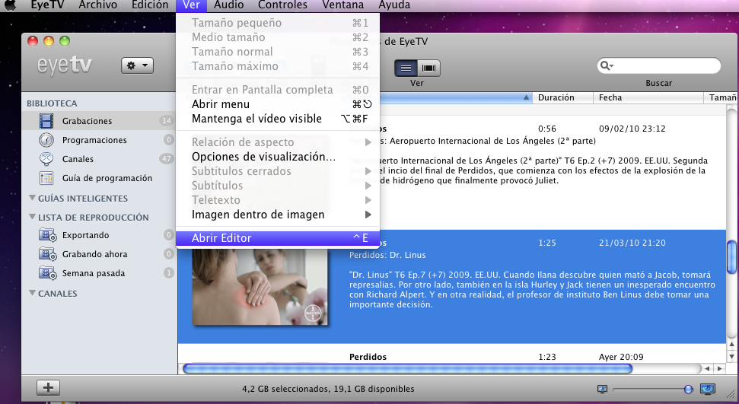The width and height of the screenshot is (739, 404).
Task: Open the Apple menu
Action: click(x=9, y=5)
